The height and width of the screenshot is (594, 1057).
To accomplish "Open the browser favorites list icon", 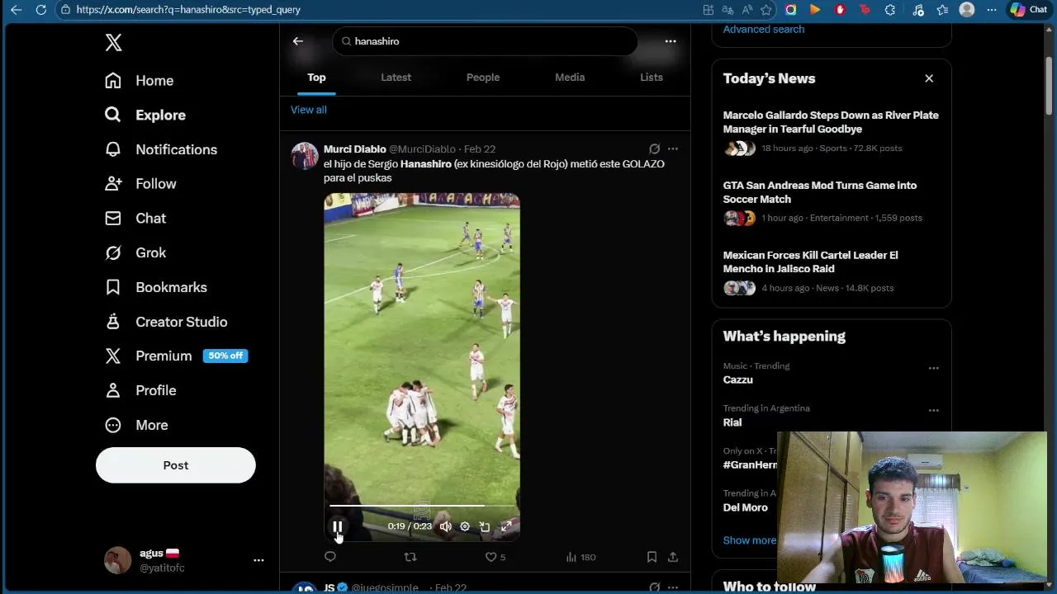I will click(x=942, y=10).
